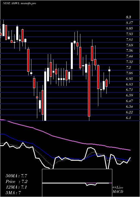
Task: Click the 6.59 price axis label
Action: [129, 95]
